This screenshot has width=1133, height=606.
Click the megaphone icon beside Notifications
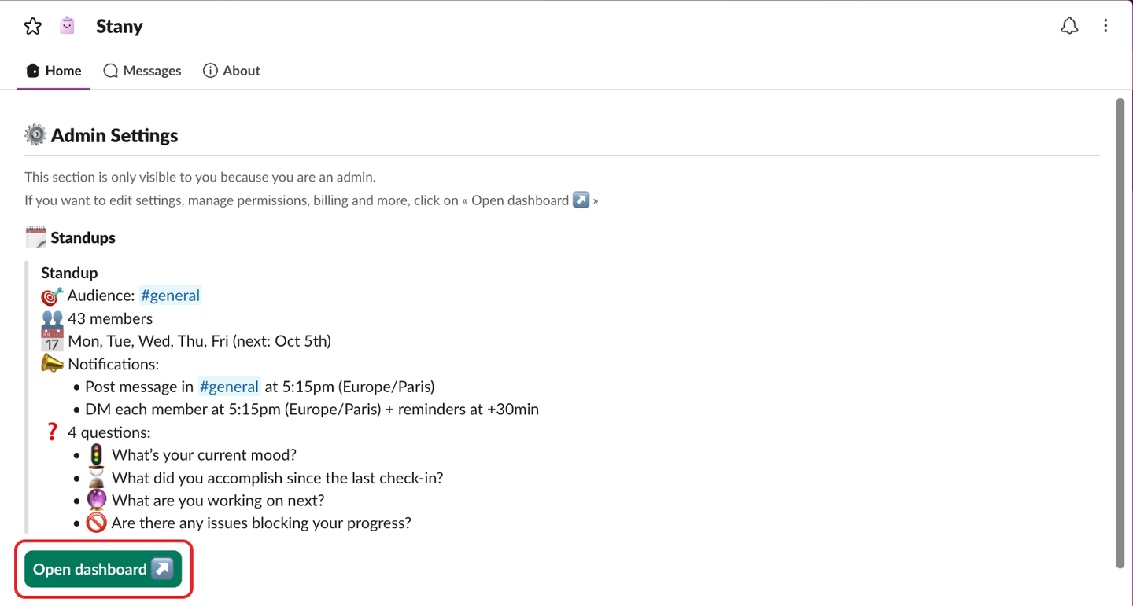[x=52, y=364]
